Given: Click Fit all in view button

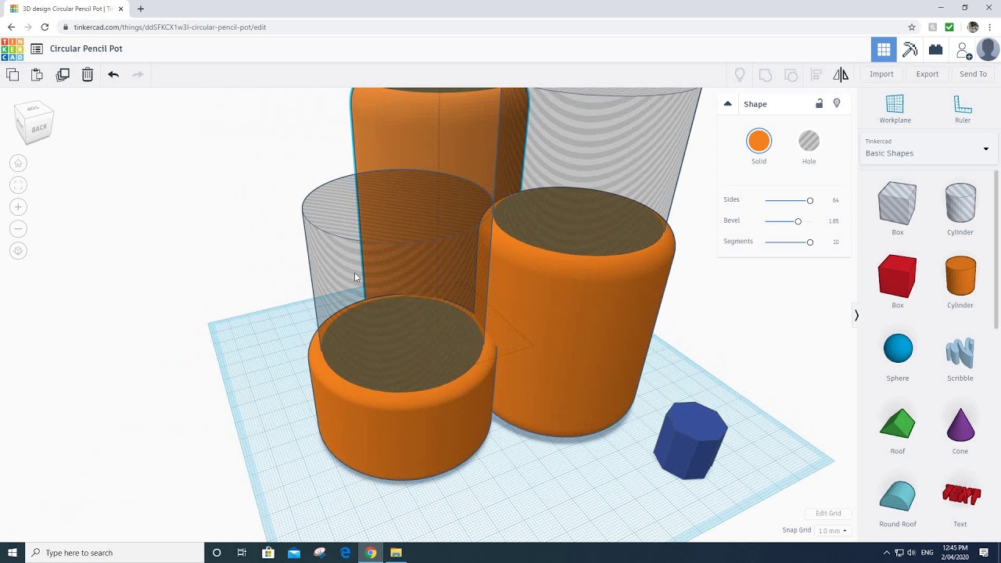Looking at the screenshot, I should 18,185.
